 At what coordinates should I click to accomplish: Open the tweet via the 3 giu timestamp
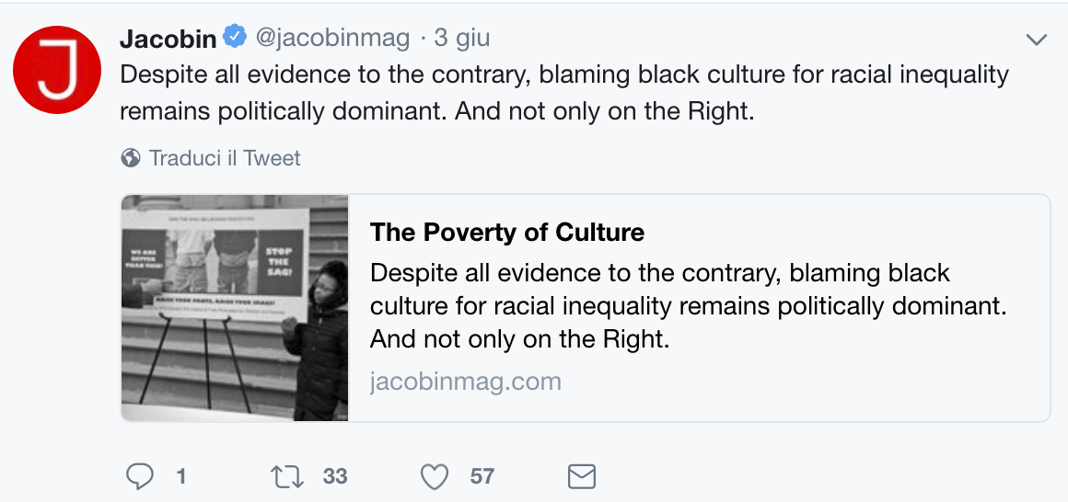click(x=461, y=39)
